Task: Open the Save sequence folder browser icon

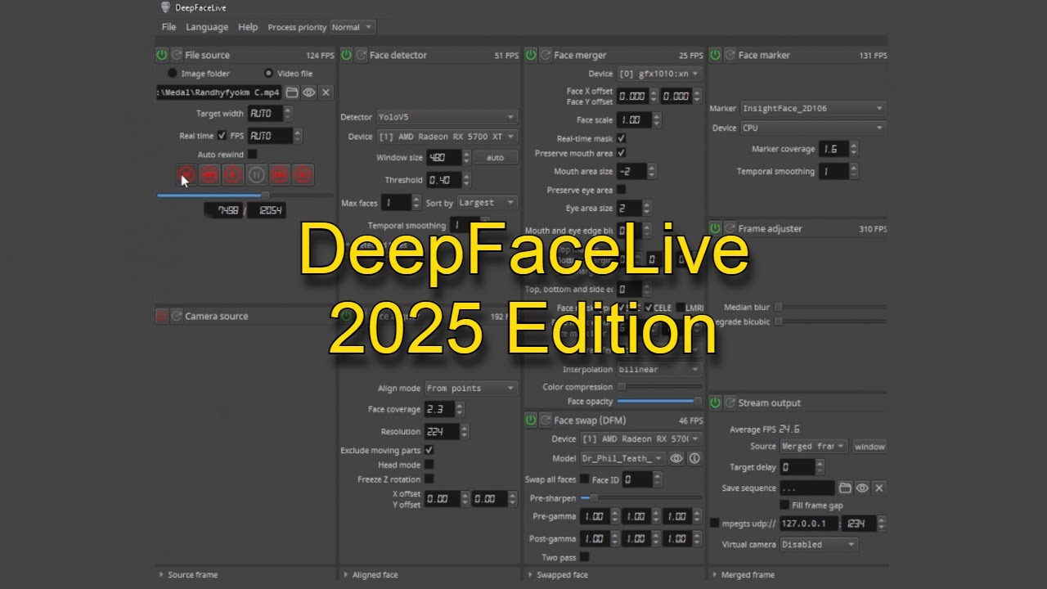Action: tap(845, 488)
